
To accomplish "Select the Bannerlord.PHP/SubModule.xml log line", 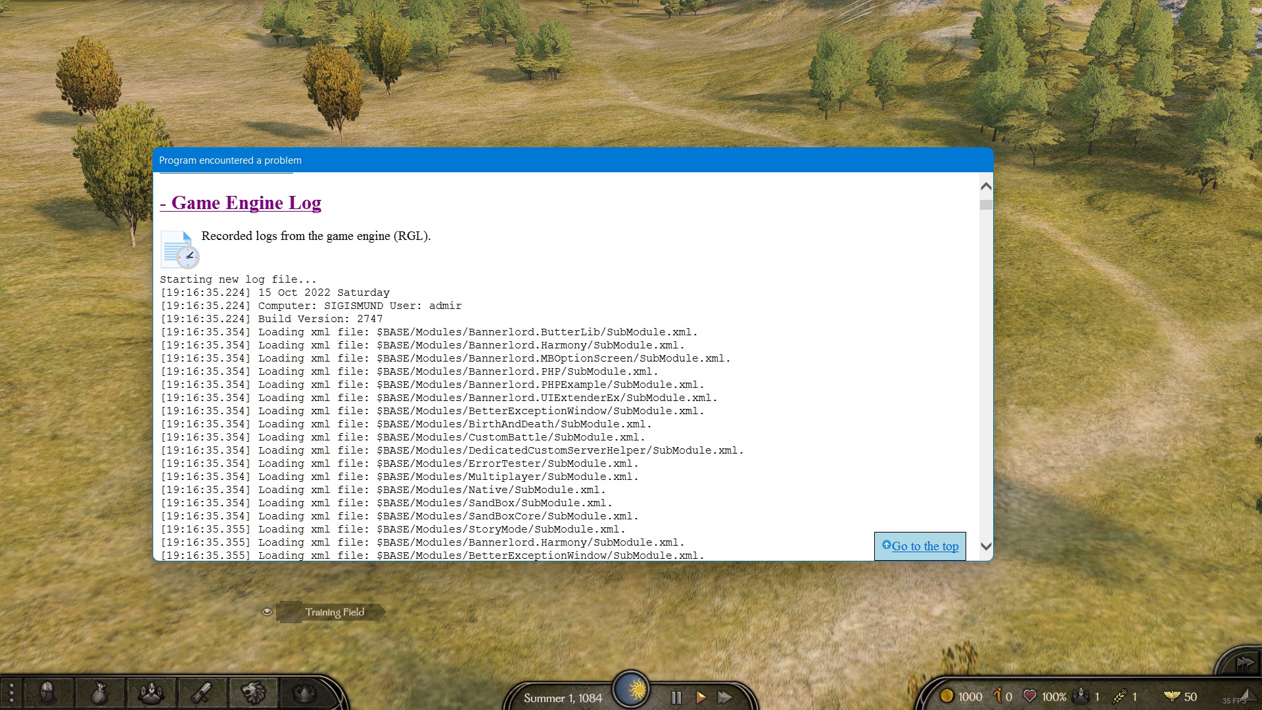I will tap(409, 371).
